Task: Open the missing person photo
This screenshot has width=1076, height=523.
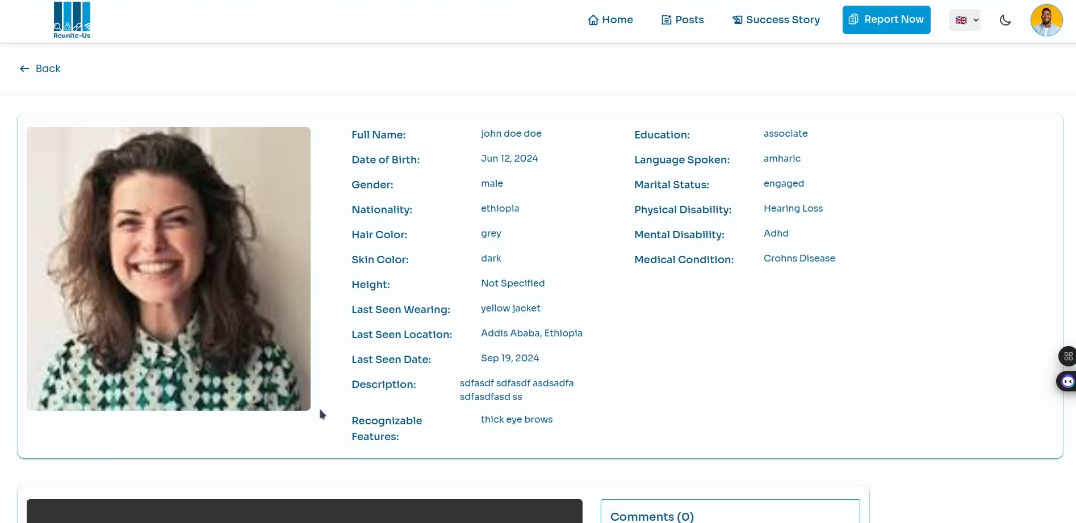Action: (169, 269)
